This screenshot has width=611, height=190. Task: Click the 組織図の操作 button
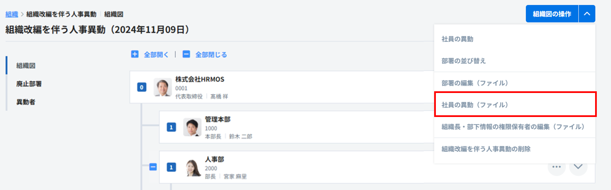(x=552, y=14)
